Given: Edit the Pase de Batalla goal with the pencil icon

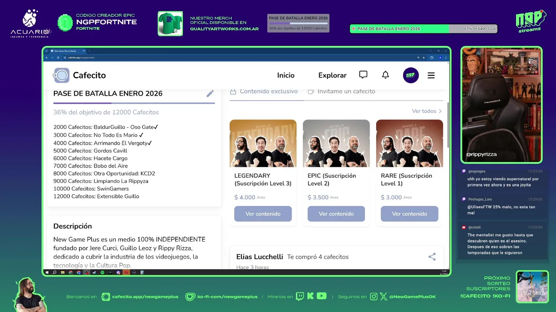Looking at the screenshot, I should (210, 94).
